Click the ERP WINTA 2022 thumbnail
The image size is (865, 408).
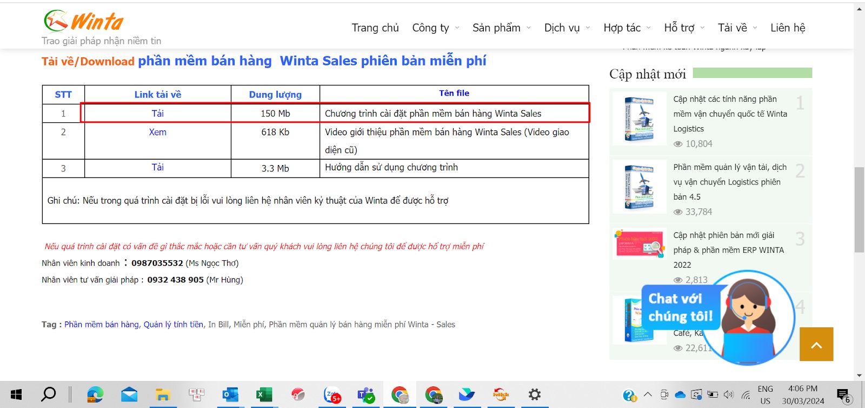click(640, 244)
